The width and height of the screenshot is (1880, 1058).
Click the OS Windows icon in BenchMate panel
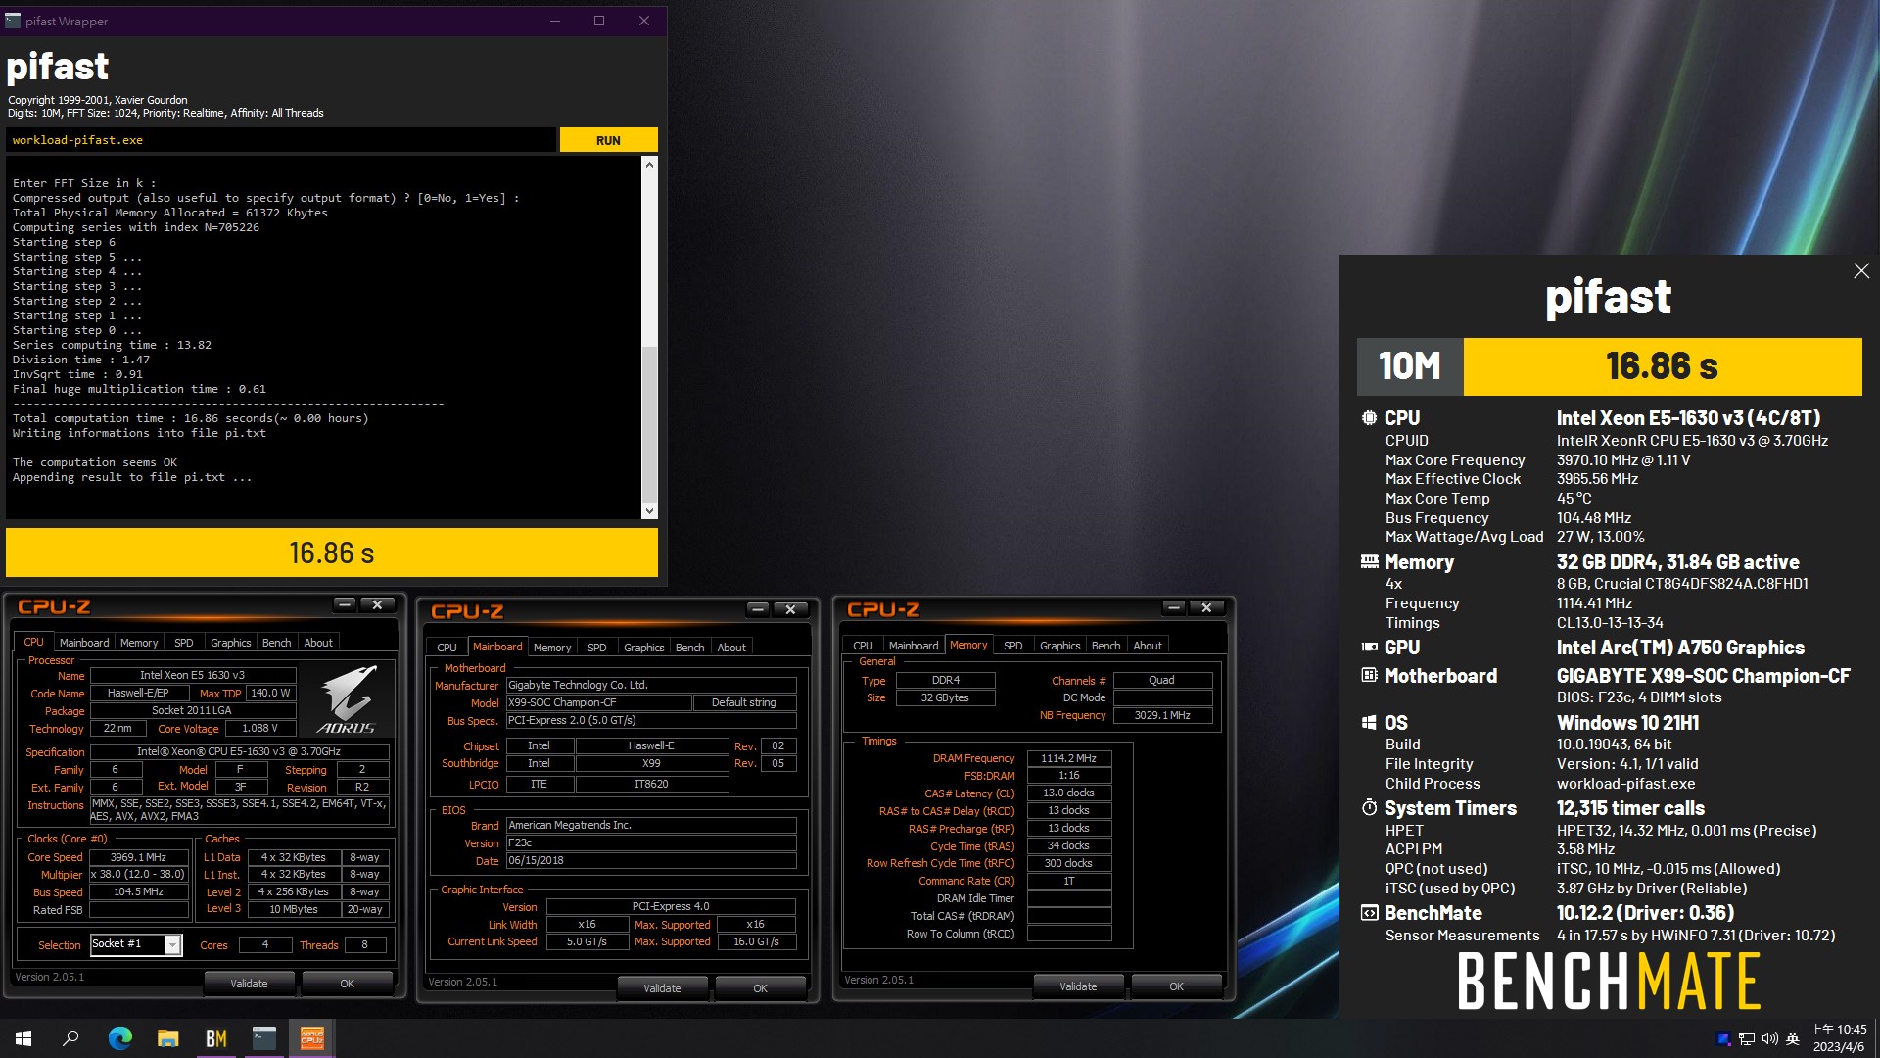click(1369, 723)
